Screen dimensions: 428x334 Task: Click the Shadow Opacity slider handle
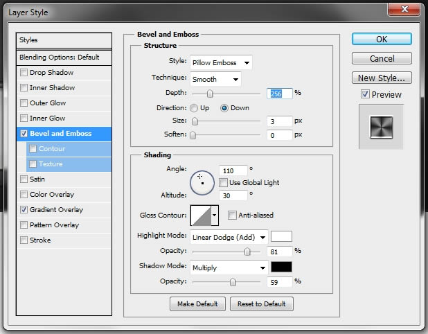(x=233, y=282)
